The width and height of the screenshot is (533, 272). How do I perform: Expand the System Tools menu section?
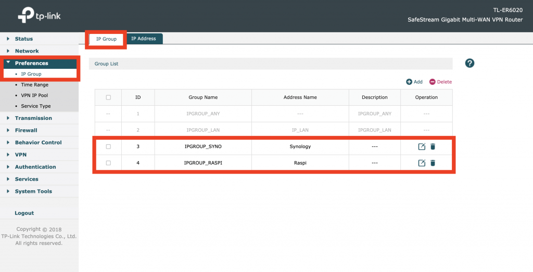(33, 191)
